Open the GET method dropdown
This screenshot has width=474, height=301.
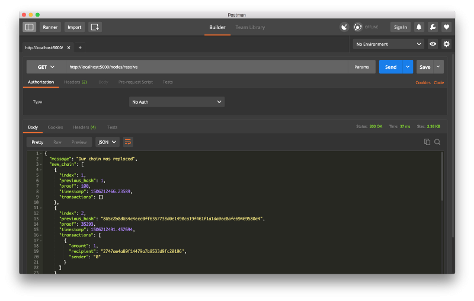pos(46,67)
